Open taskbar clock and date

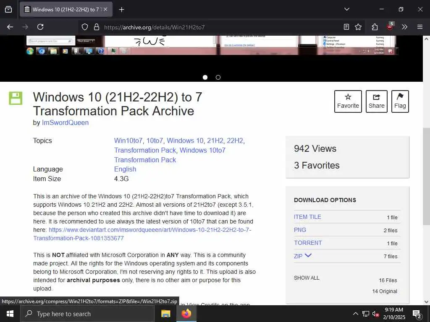pos(394,314)
